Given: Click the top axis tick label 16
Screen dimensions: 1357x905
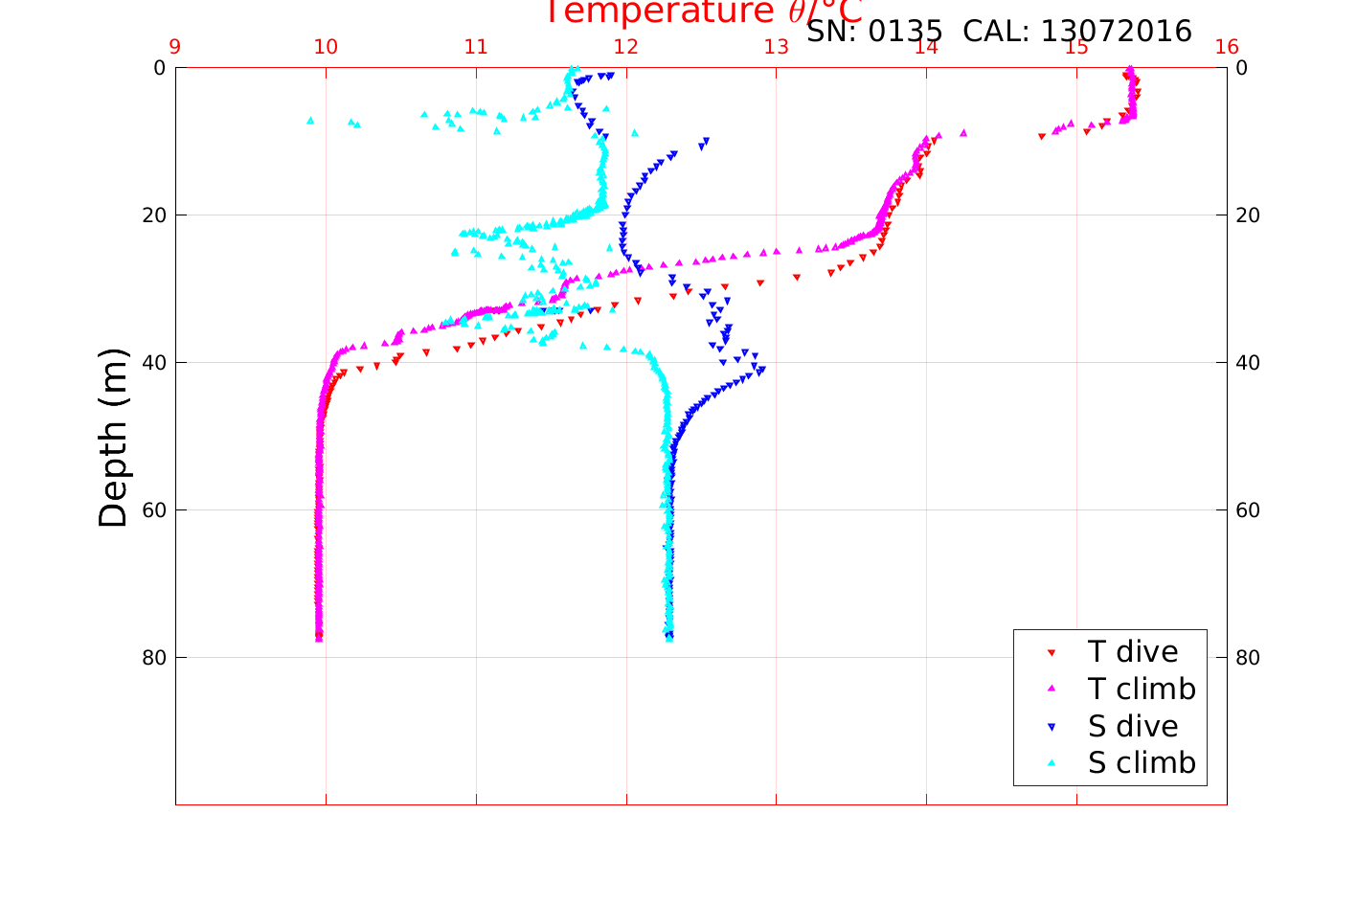Looking at the screenshot, I should tap(1227, 48).
